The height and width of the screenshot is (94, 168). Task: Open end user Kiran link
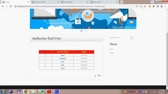click(63, 65)
